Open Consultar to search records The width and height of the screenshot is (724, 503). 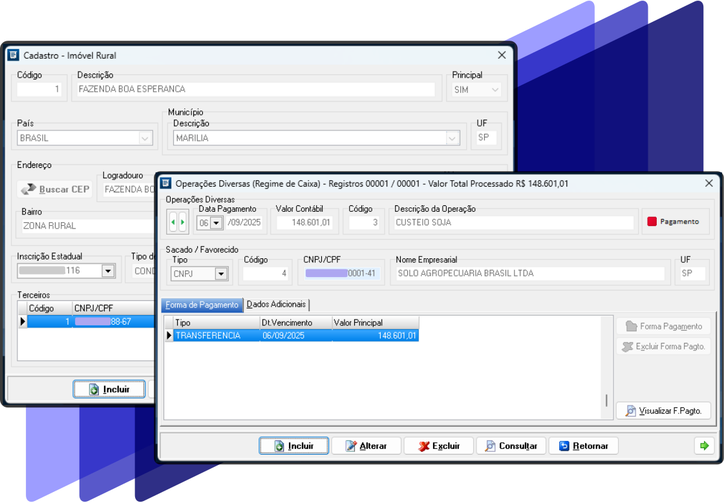(x=511, y=446)
